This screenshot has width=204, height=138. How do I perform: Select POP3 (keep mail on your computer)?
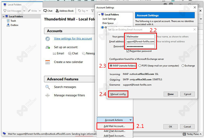[140, 66]
